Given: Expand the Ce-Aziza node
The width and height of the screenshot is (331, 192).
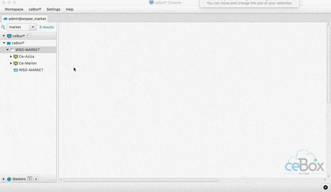Looking at the screenshot, I should [11, 56].
